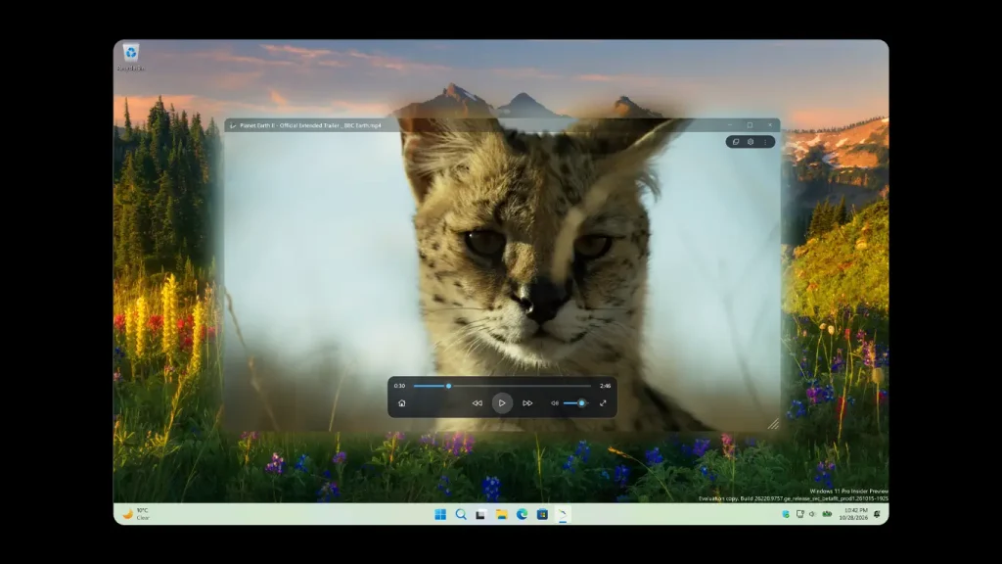Open the Recycle Bin on desktop
The height and width of the screenshot is (564, 1002).
tap(131, 58)
